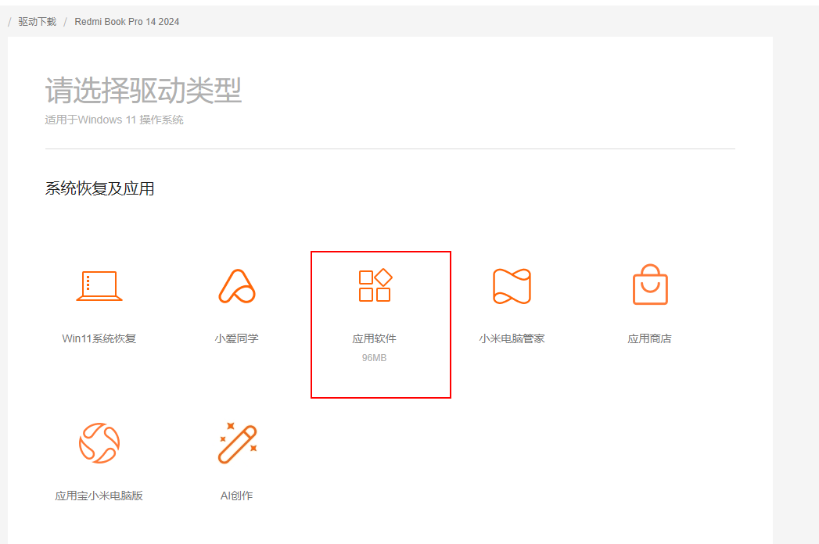This screenshot has width=819, height=544.
Task: Click the 系统恢复及应用 section heading
Action: 100,188
